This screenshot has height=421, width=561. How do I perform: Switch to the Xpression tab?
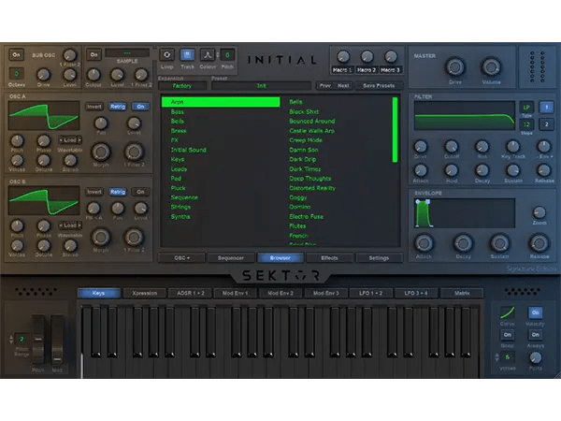[x=144, y=293]
